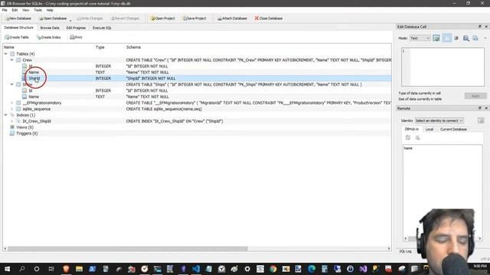
Task: Click the IX_Crew_ShipId index icon
Action: 18,121
